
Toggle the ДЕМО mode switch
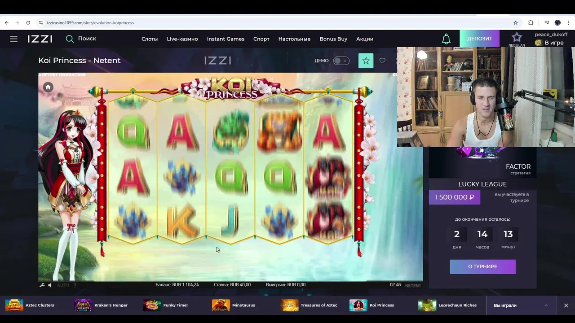(x=341, y=61)
